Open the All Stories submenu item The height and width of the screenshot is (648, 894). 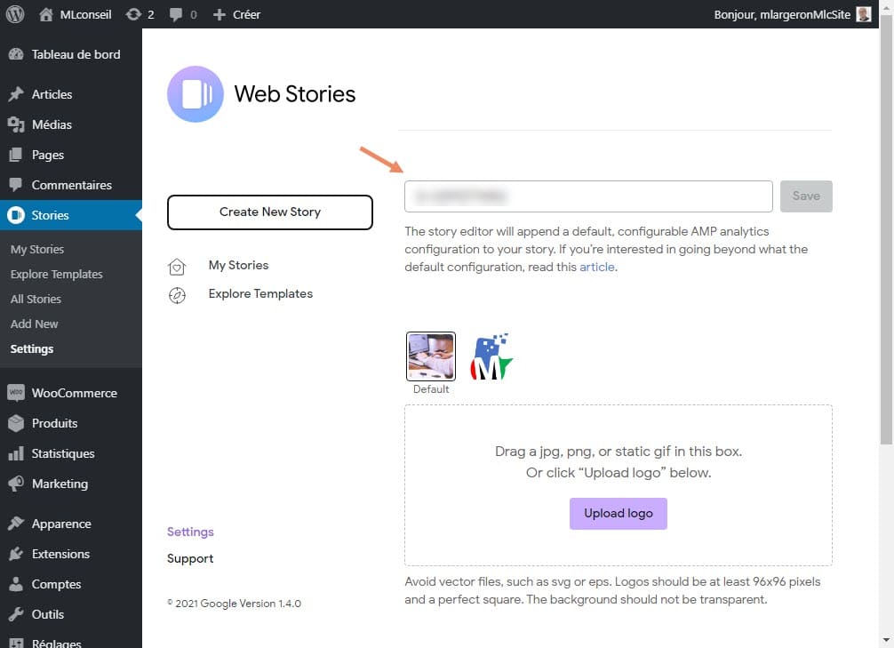36,299
